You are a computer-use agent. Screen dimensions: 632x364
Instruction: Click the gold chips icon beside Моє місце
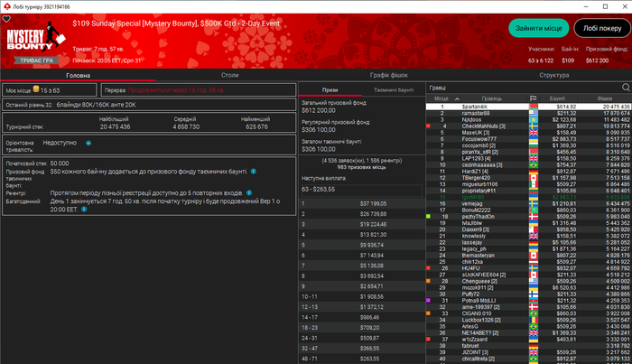(x=36, y=89)
